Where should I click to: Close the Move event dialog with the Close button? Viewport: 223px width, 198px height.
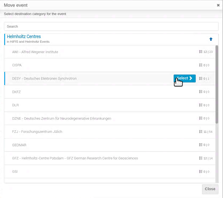click(x=210, y=189)
